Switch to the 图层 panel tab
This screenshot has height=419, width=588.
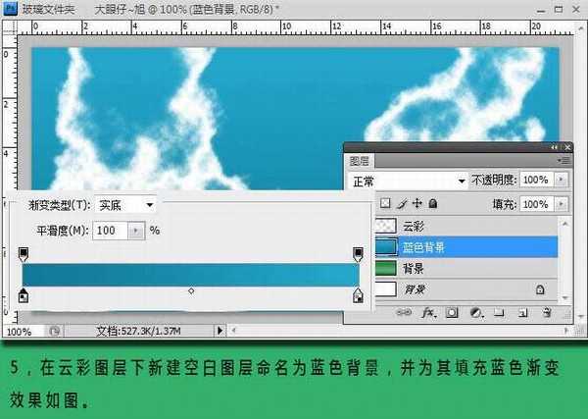pos(361,160)
